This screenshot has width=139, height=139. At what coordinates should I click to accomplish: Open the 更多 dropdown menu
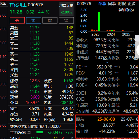pos(132,4)
